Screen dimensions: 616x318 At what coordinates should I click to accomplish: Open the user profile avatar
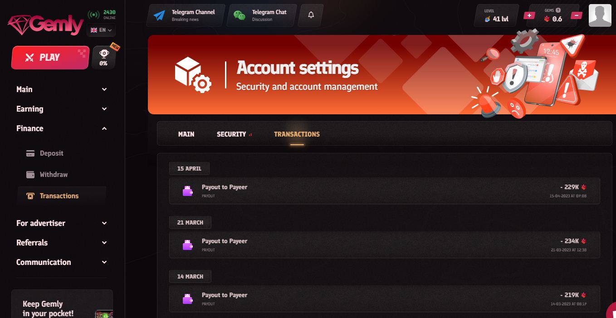coord(600,16)
